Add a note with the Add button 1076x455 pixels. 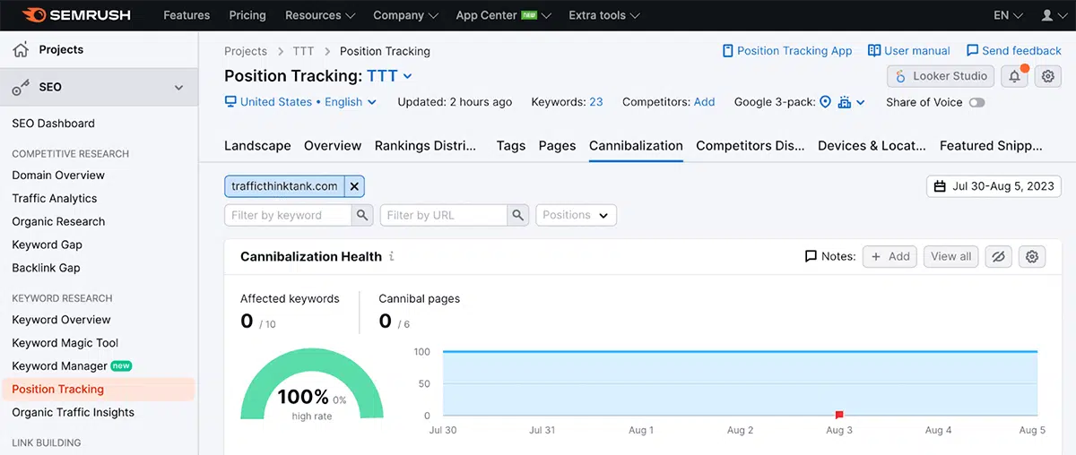coord(889,256)
